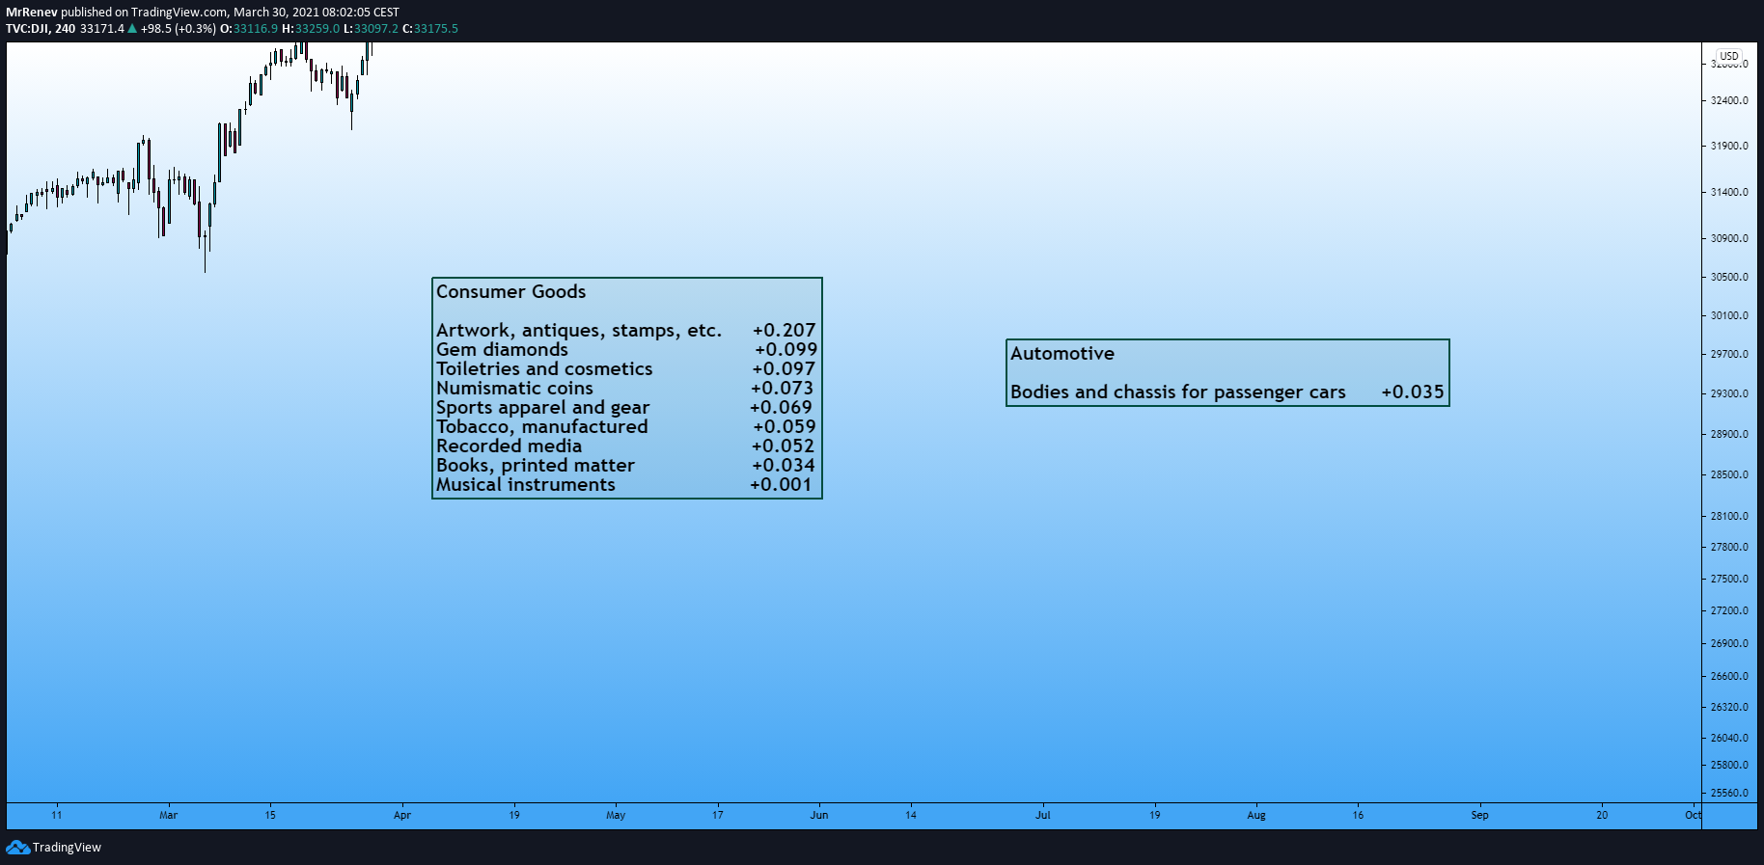Click the Aug label on time axis
The width and height of the screenshot is (1764, 865).
[1256, 816]
